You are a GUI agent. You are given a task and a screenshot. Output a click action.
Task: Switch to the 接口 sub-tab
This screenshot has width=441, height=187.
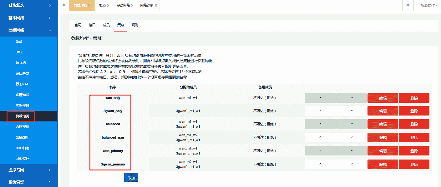(92, 25)
